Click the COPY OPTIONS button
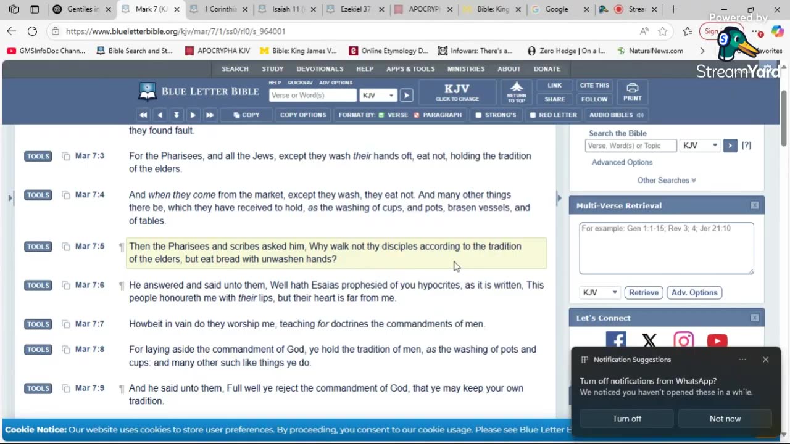Screen dimensions: 790x444 [x=303, y=115]
